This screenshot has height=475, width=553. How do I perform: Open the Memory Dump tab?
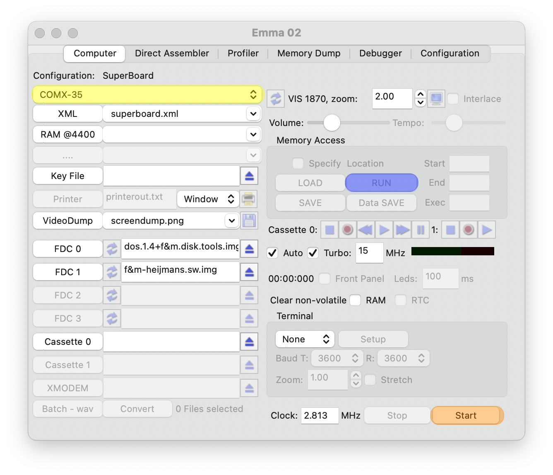(x=309, y=53)
